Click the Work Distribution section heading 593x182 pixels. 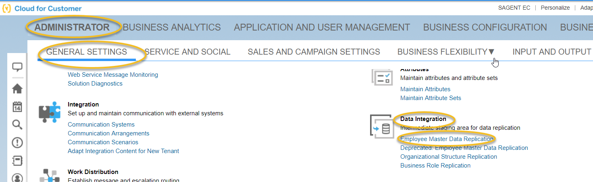pyautogui.click(x=93, y=172)
